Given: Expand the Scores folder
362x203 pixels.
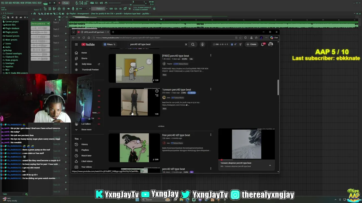Looking at the screenshot, I should tap(8, 43).
